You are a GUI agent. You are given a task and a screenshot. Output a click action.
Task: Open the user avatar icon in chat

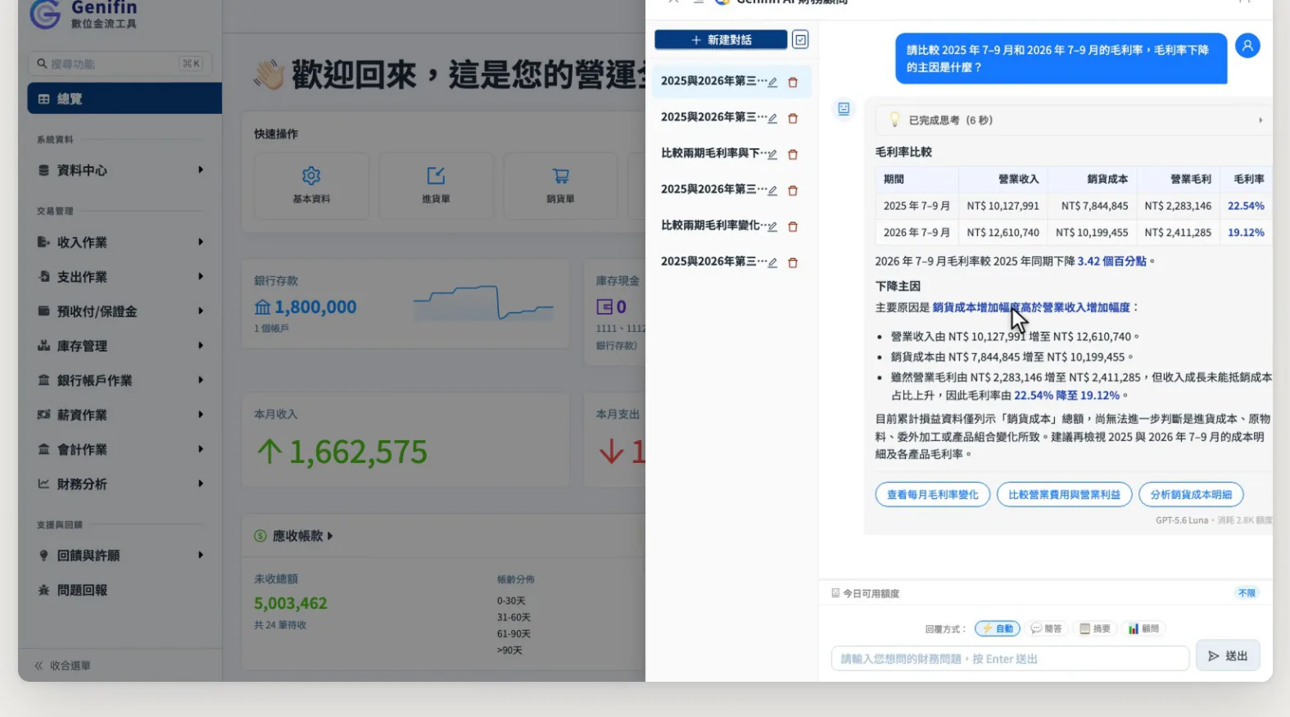pyautogui.click(x=1247, y=46)
